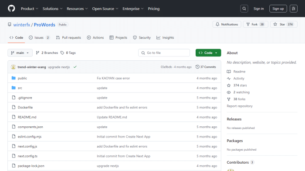305x171 pixels.
Task: Click the eslint.config.mjs file icon
Action: click(14, 136)
